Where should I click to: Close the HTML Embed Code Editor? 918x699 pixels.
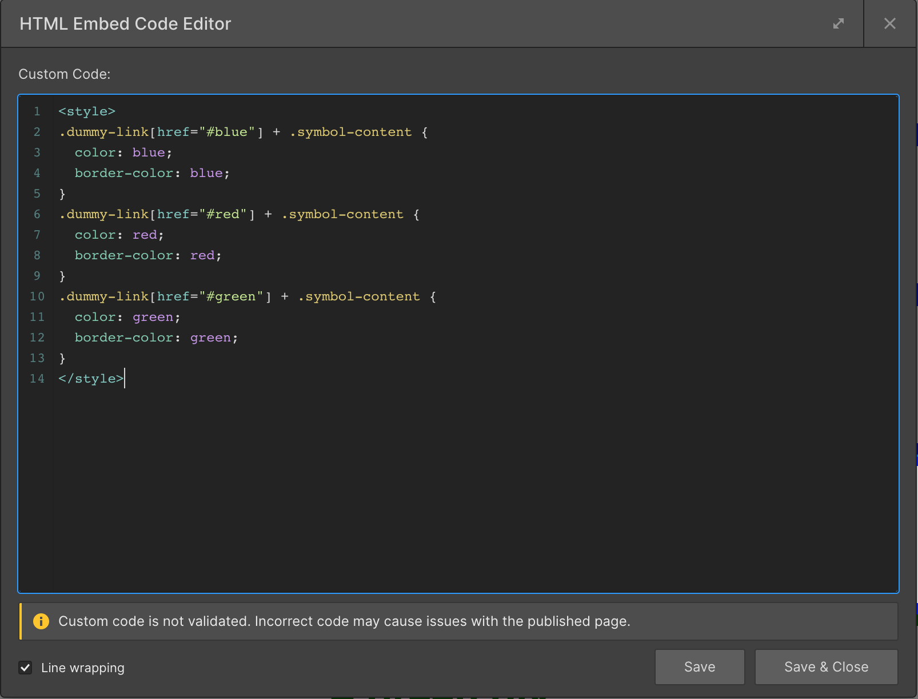pyautogui.click(x=890, y=23)
